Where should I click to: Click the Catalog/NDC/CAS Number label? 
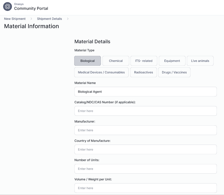[x=105, y=102]
